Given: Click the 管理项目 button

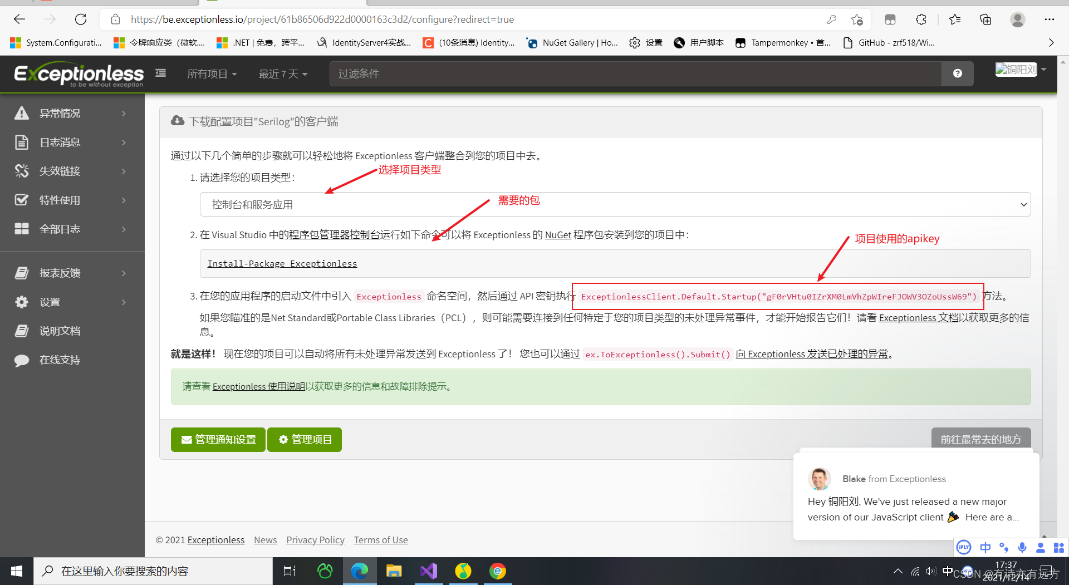Looking at the screenshot, I should click(x=304, y=439).
